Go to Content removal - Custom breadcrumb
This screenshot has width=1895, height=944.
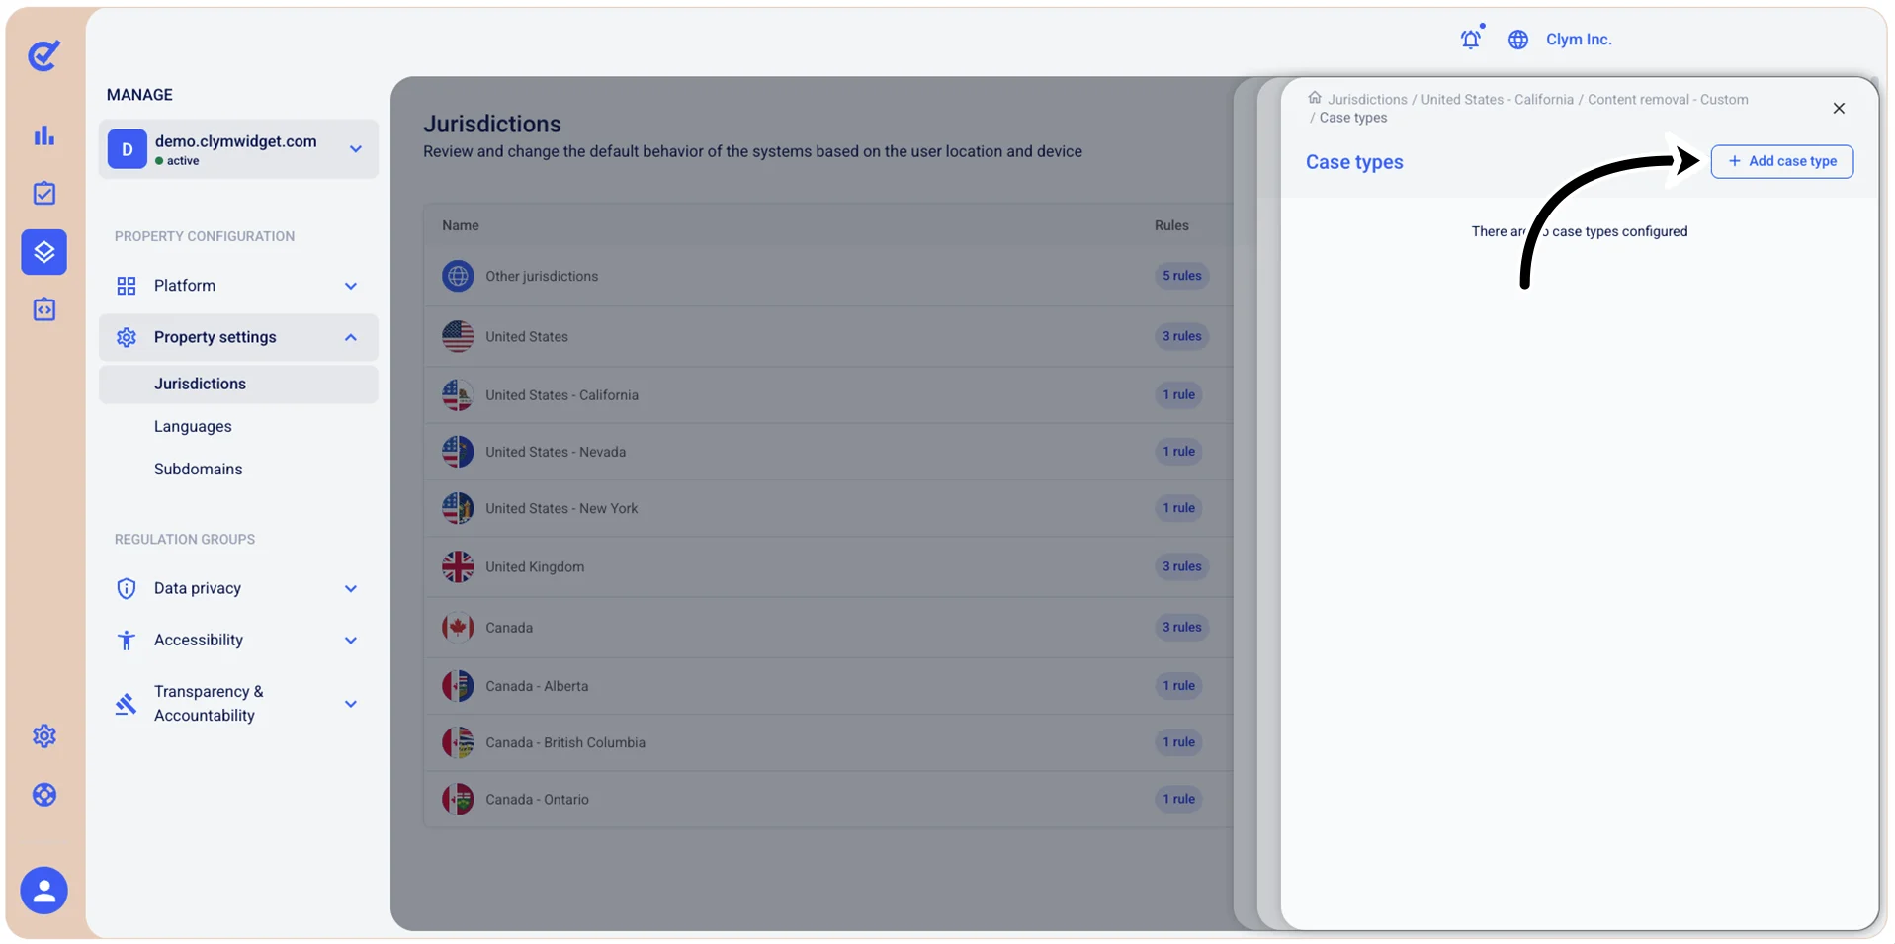click(x=1668, y=99)
